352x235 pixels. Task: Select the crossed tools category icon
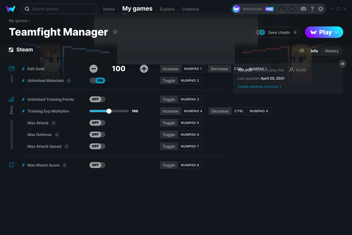point(11,165)
